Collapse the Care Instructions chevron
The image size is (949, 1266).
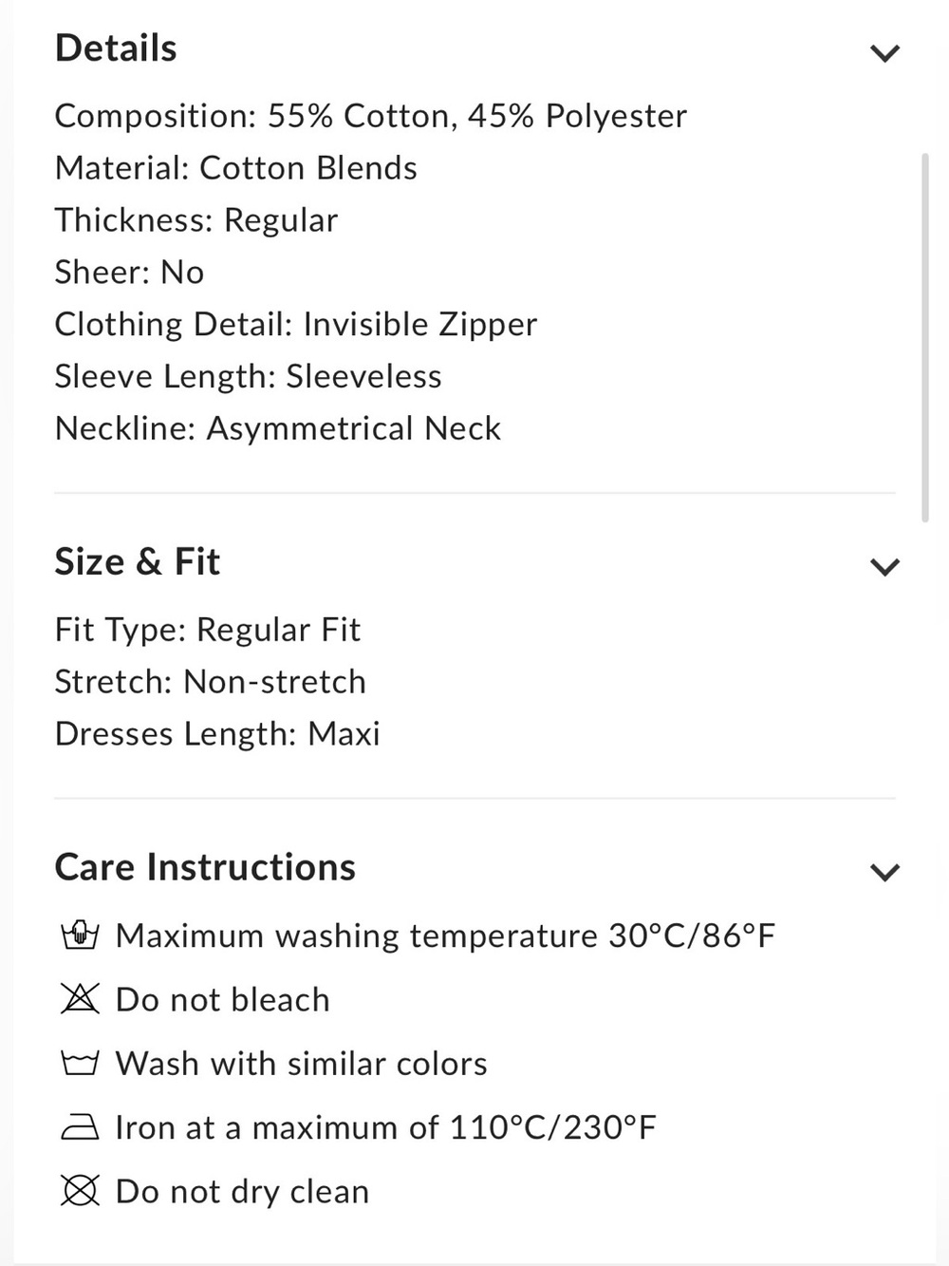pos(884,872)
